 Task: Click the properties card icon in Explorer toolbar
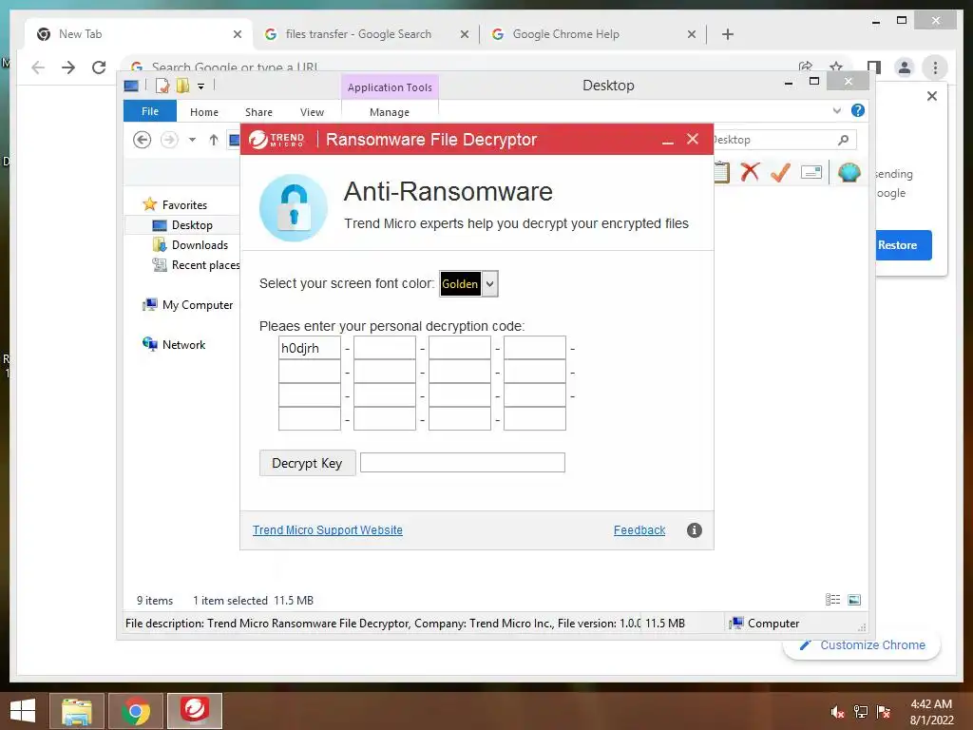[x=811, y=172]
